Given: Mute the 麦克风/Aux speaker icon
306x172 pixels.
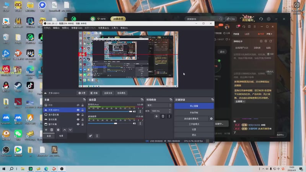Looking at the screenshot, I should (134, 112).
